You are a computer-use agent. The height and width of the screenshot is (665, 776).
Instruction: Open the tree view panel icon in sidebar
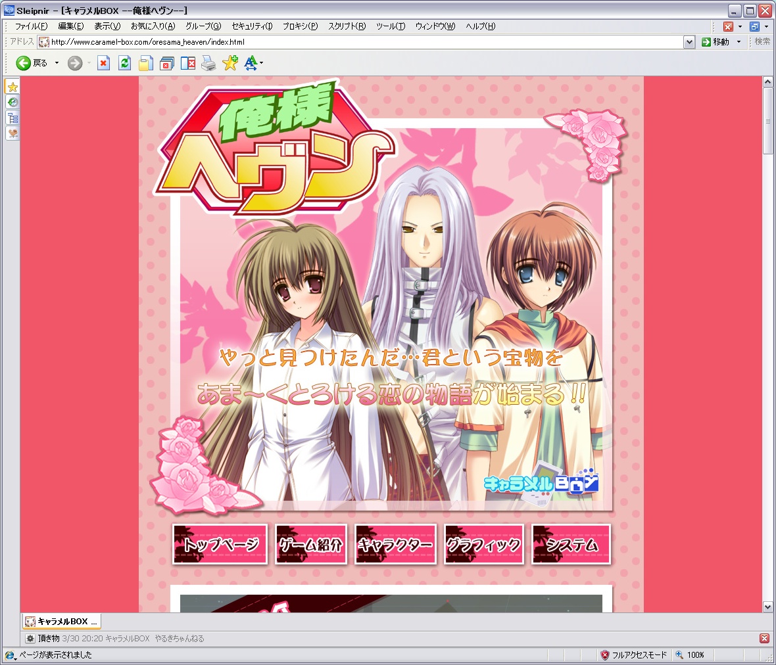[12, 118]
